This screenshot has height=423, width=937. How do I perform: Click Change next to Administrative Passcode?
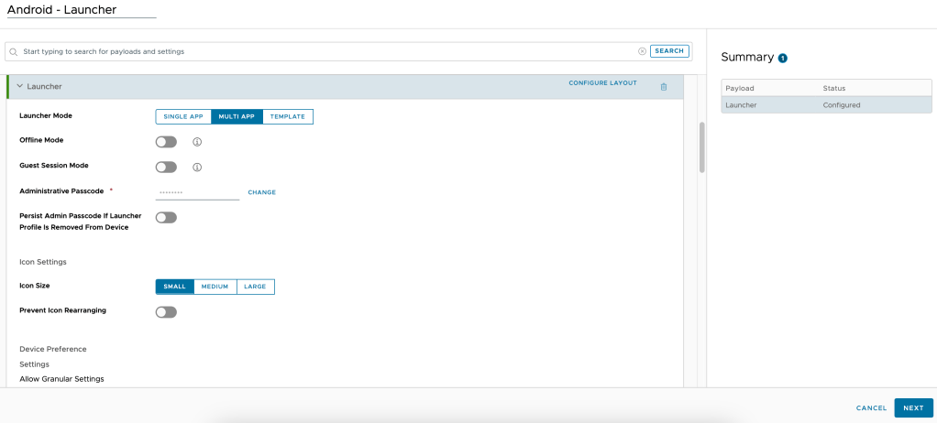[x=261, y=192]
